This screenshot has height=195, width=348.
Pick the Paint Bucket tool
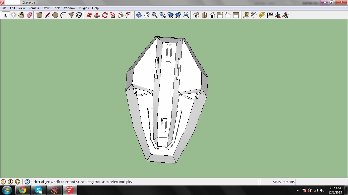coord(21,15)
